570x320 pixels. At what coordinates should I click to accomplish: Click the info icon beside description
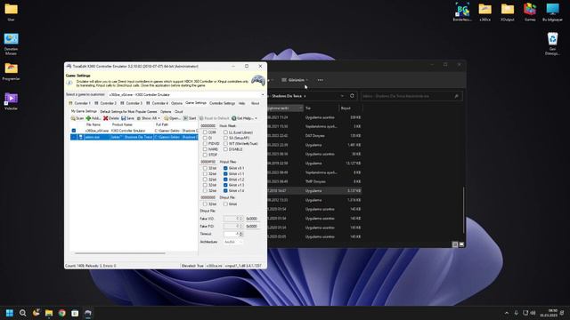[69, 83]
